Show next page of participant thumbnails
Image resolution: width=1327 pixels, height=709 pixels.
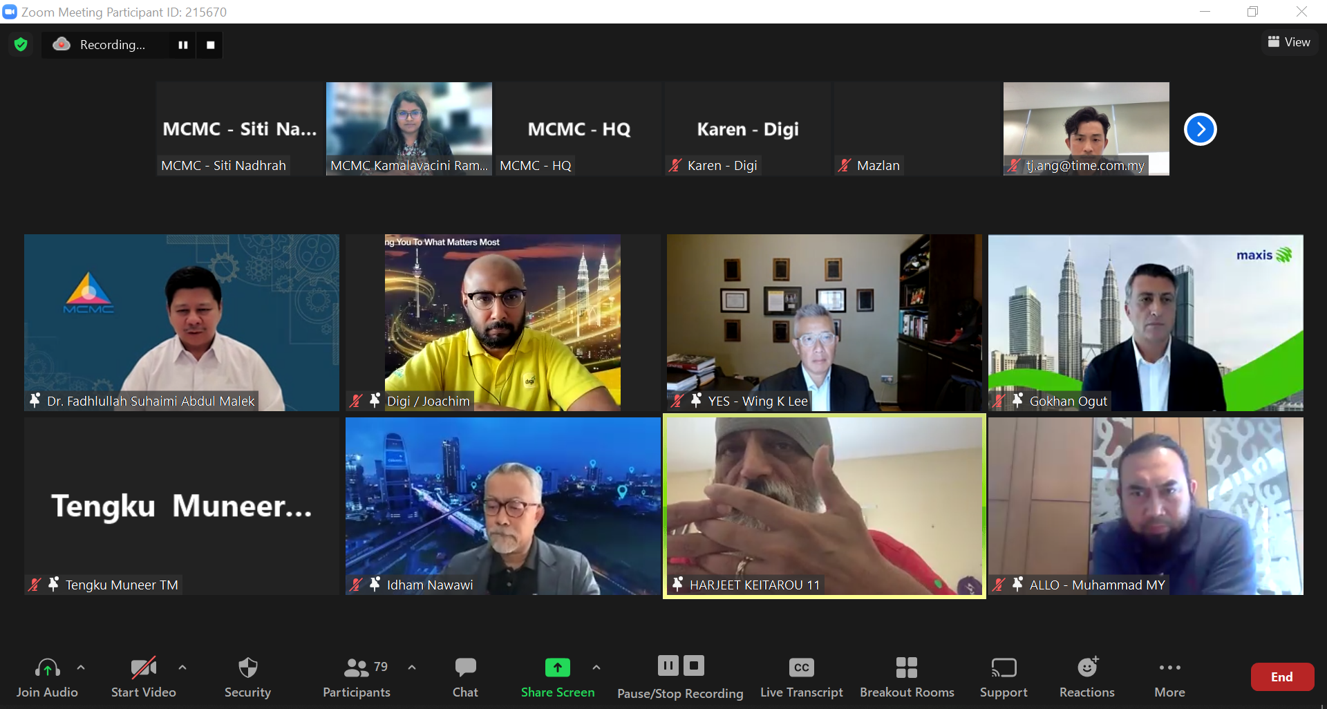pos(1200,129)
